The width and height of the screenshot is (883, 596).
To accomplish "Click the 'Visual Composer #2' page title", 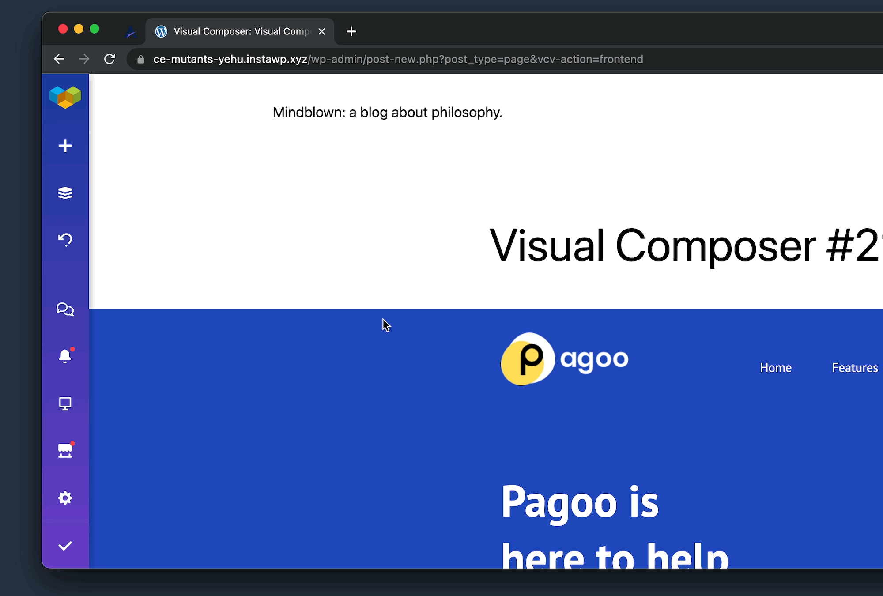I will [x=685, y=245].
